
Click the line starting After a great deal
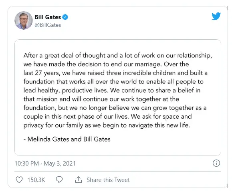(x=118, y=55)
